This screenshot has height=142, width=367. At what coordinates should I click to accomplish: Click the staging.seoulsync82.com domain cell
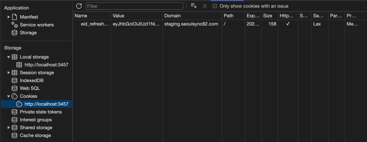[192, 24]
